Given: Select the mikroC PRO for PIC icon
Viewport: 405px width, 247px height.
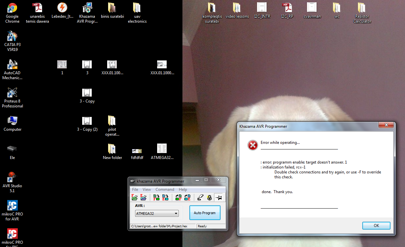Looking at the screenshot, I should (x=12, y=237).
